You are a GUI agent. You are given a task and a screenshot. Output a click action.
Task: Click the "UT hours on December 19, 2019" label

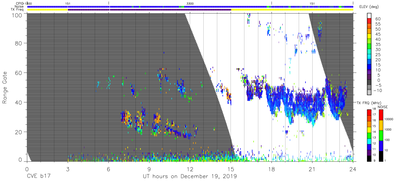[x=190, y=177]
